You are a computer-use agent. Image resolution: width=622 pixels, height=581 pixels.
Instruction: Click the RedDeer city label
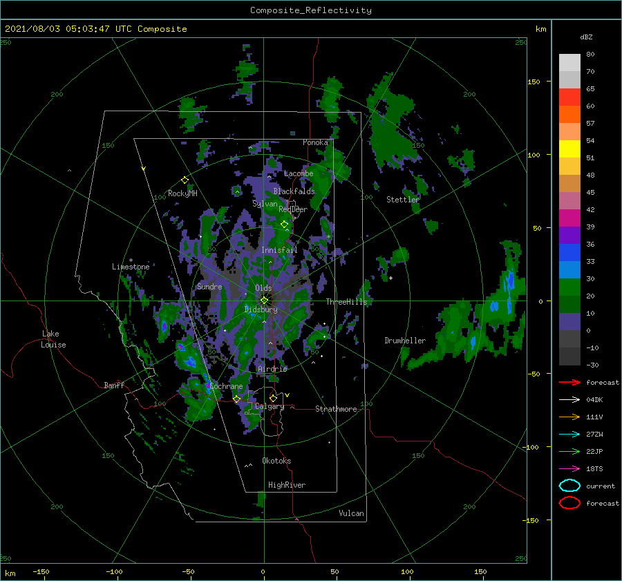click(293, 209)
